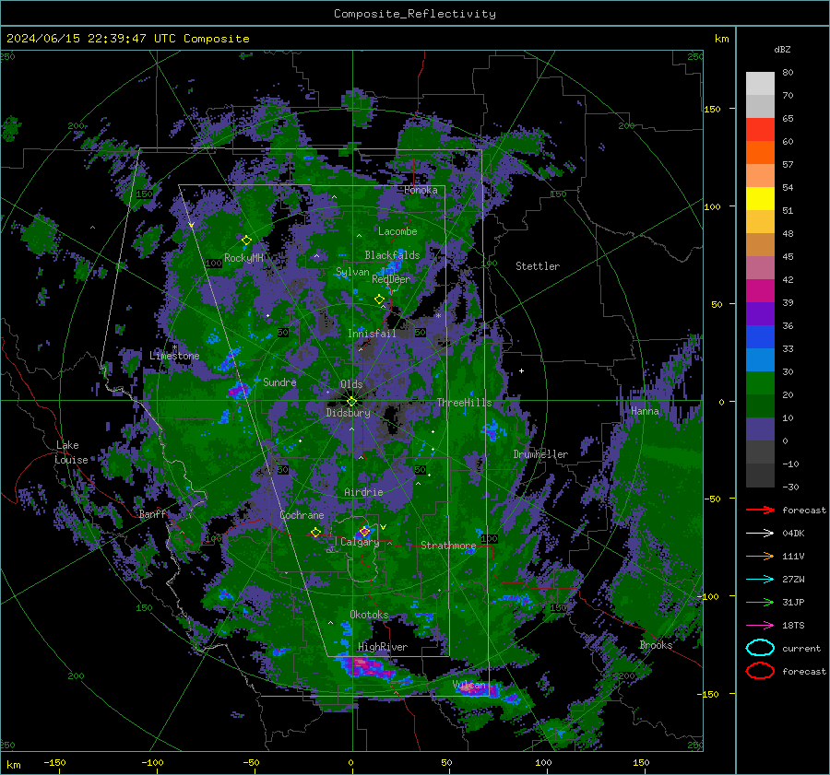The image size is (830, 775).
Task: Click the cyan 27ZW arrow icon
Action: [x=760, y=580]
